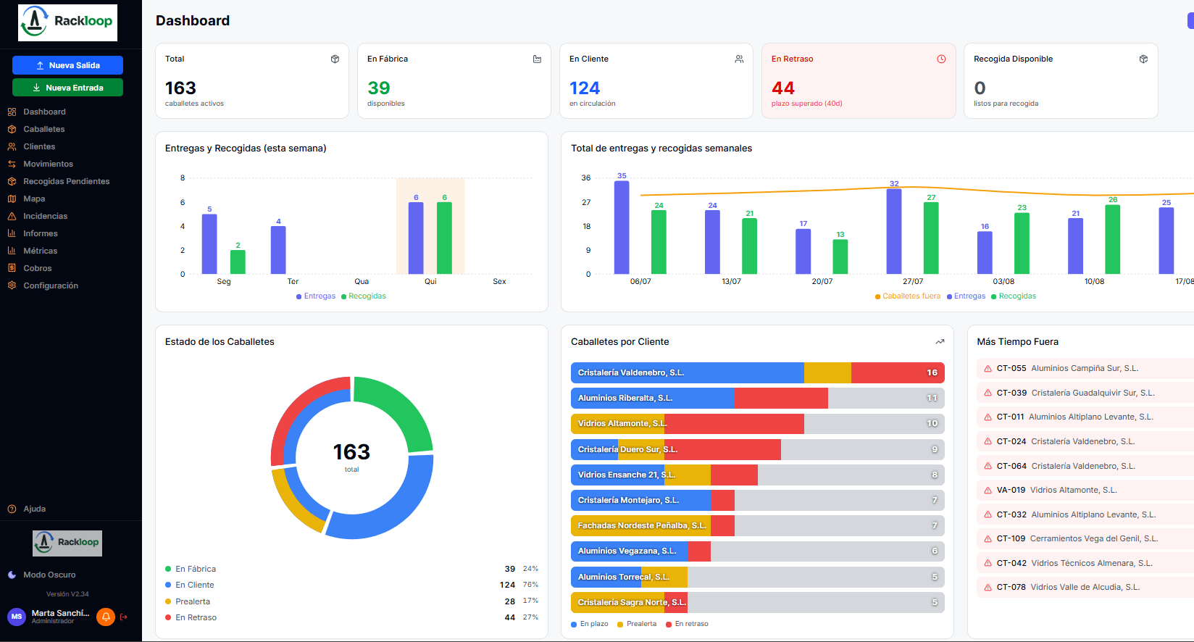Click the Nueva Entrada button
The image size is (1194, 642).
click(67, 88)
